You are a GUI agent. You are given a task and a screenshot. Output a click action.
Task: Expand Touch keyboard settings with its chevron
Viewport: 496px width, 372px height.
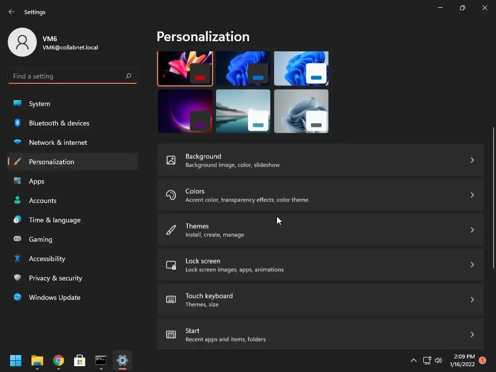pyautogui.click(x=472, y=299)
